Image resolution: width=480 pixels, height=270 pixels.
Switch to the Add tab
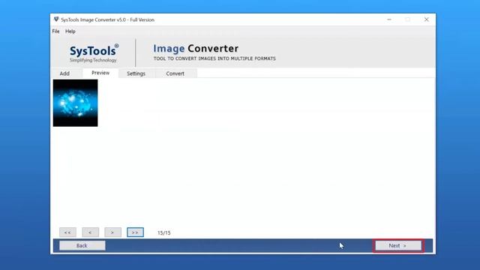(x=64, y=73)
